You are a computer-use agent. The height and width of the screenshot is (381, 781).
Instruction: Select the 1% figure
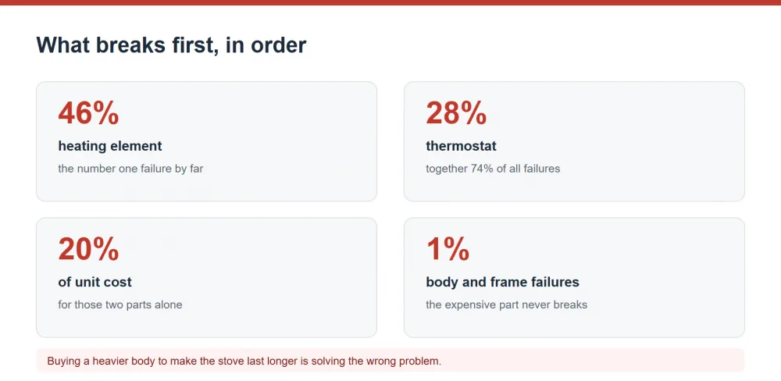(448, 249)
